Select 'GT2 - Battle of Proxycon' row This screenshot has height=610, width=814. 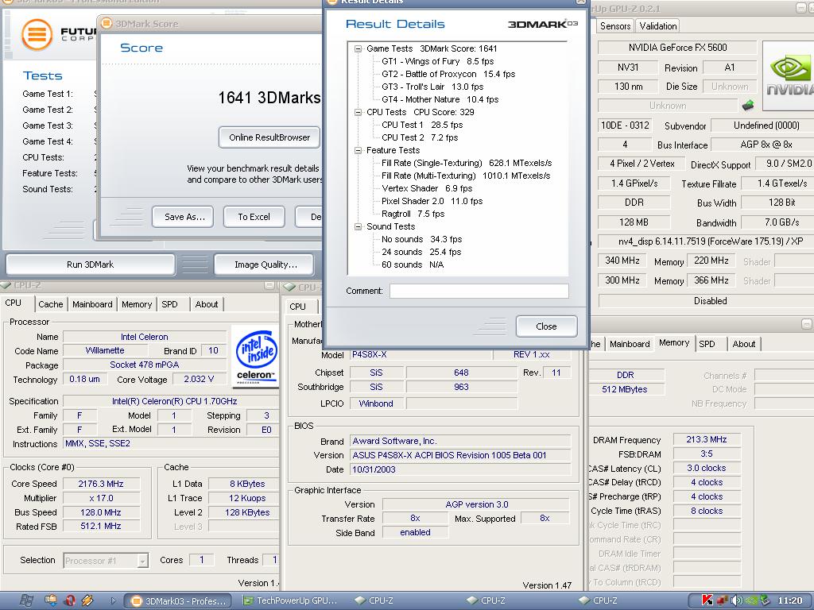(x=448, y=74)
